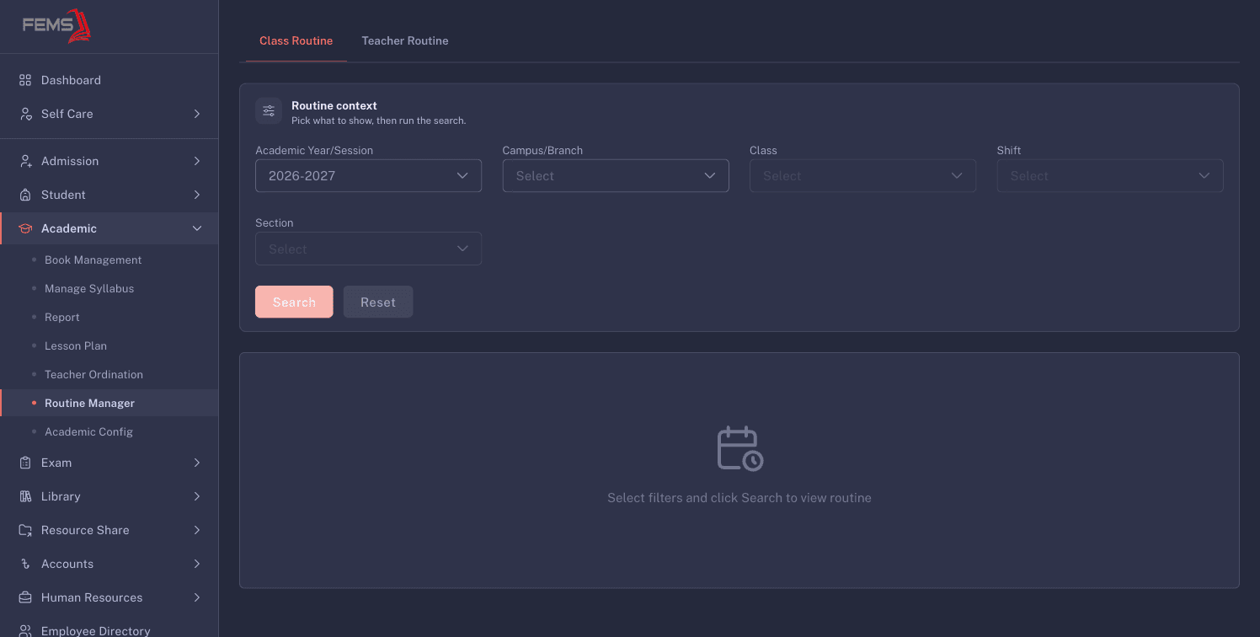Open the Section dropdown

click(368, 249)
